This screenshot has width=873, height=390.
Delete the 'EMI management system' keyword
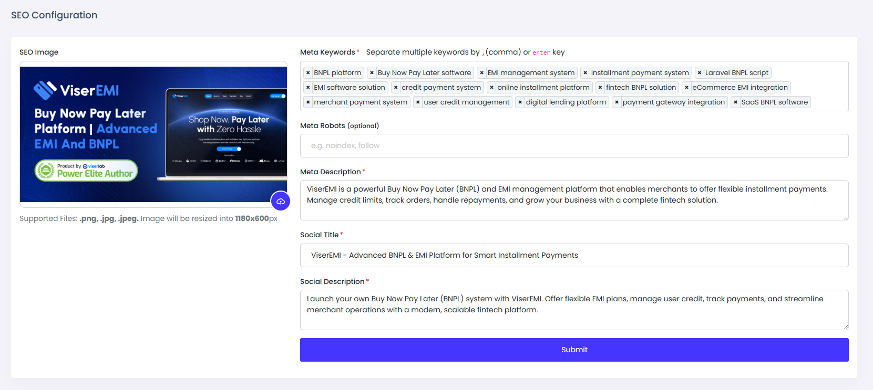[481, 73]
